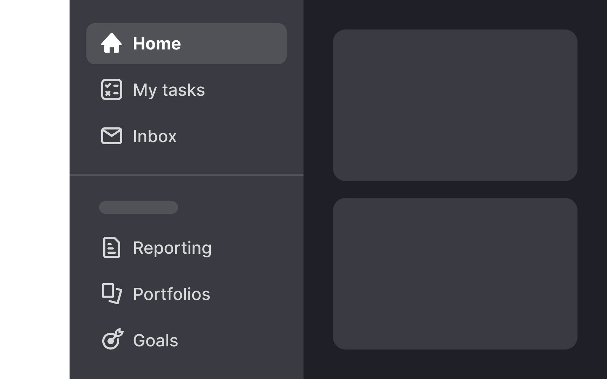Open Portfolios from the sidebar
The image size is (607, 379).
tap(171, 294)
